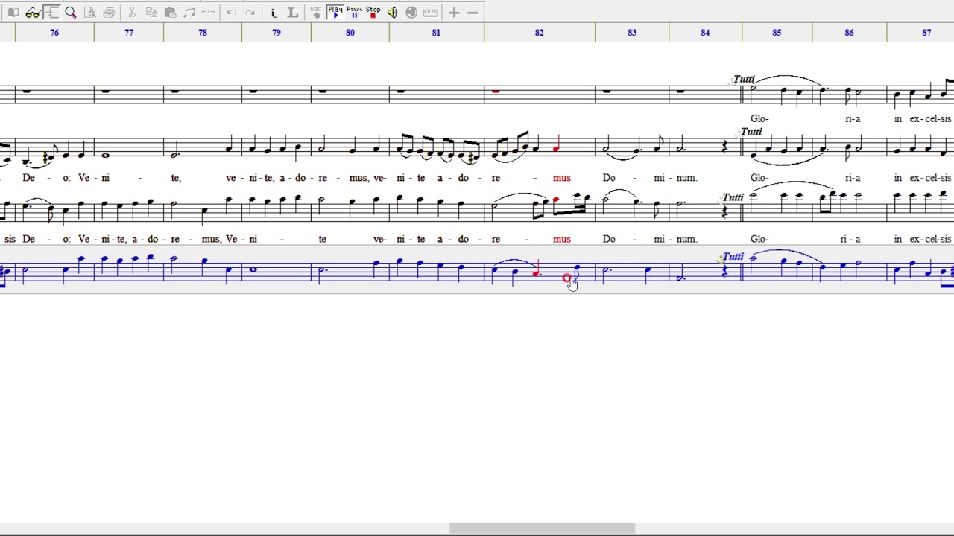Click the bold L lyrics icon
This screenshot has height=536, width=954.
(292, 13)
